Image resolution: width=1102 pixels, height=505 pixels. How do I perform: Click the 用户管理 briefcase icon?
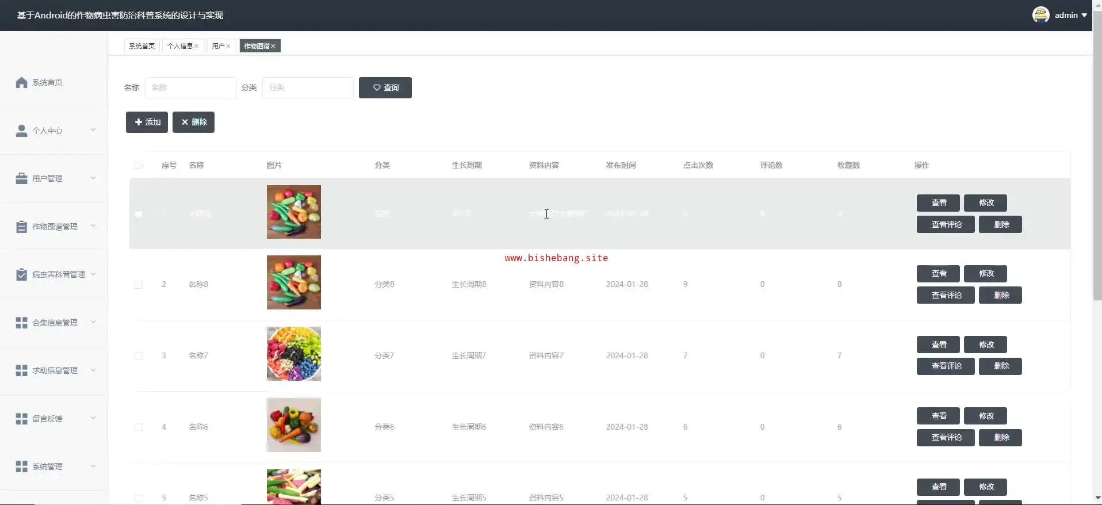[x=21, y=178]
